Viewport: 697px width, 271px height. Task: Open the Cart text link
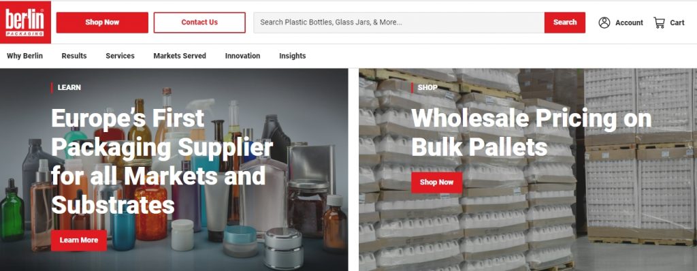(x=677, y=22)
